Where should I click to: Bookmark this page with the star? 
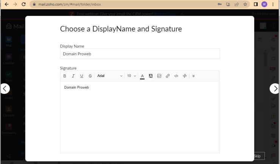pos(245,4)
